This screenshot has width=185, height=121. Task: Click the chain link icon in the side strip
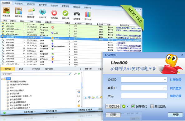pos(79,101)
